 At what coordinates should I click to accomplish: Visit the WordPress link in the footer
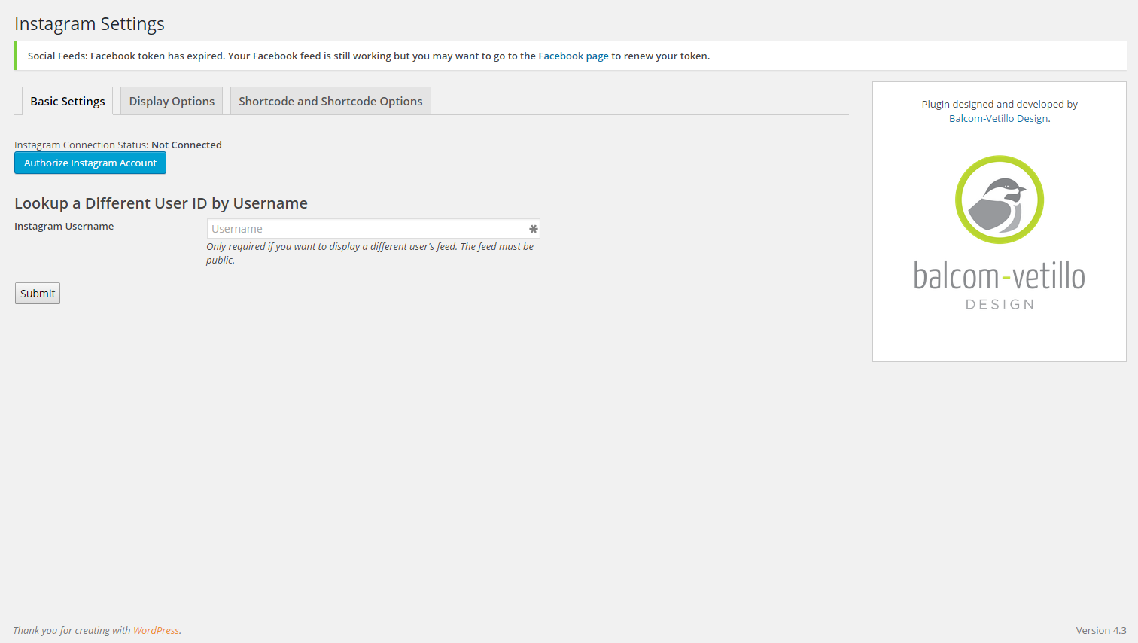[x=156, y=631]
